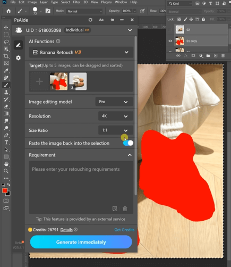Collapse the Requirement section
Image resolution: width=231 pixels, height=267 pixels.
[130, 155]
